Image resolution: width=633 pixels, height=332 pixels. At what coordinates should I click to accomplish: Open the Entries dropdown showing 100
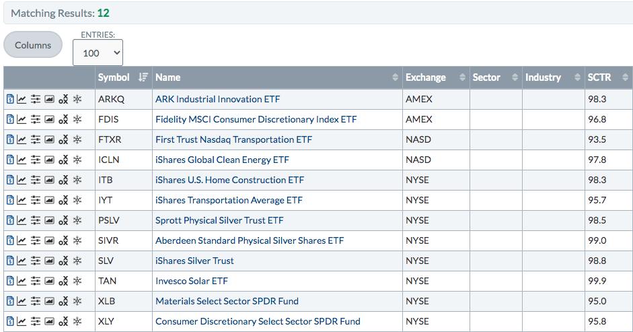pos(98,53)
